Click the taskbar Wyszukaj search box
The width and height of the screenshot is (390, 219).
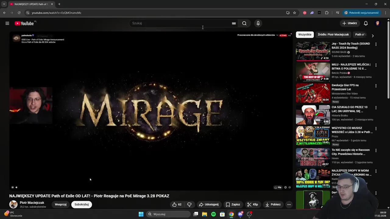tap(168, 214)
